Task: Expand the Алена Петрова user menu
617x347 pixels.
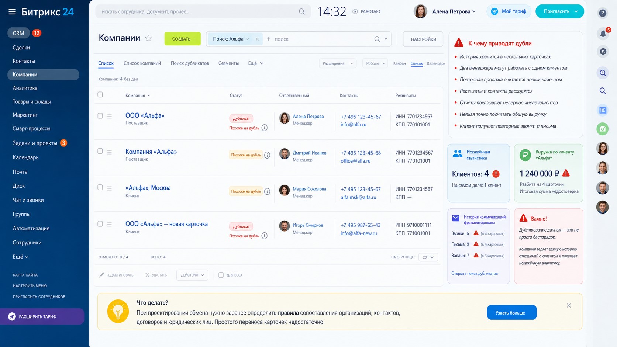Action: click(454, 11)
